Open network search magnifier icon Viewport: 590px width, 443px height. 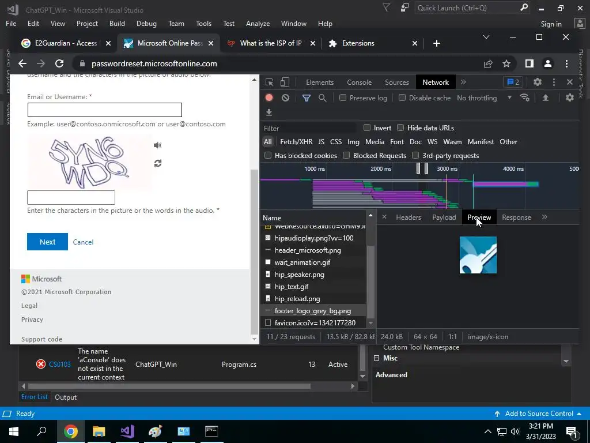[x=323, y=98]
